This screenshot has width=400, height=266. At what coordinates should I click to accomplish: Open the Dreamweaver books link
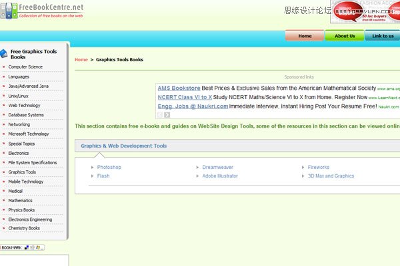tap(217, 167)
